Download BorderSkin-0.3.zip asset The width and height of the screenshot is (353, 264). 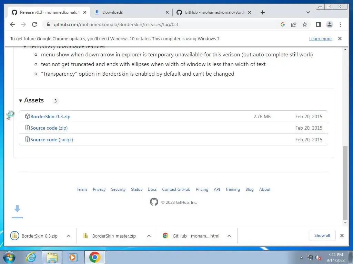click(50, 117)
